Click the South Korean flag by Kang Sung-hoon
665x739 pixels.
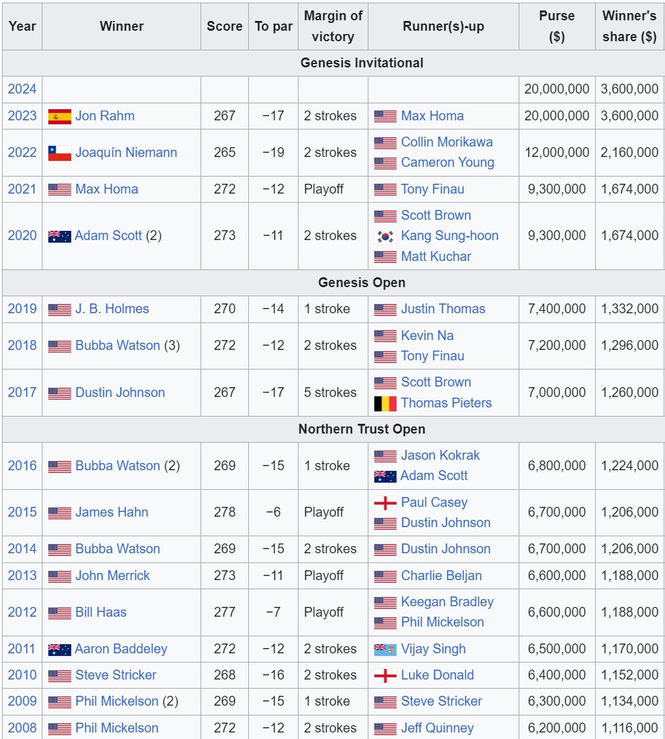pyautogui.click(x=385, y=237)
